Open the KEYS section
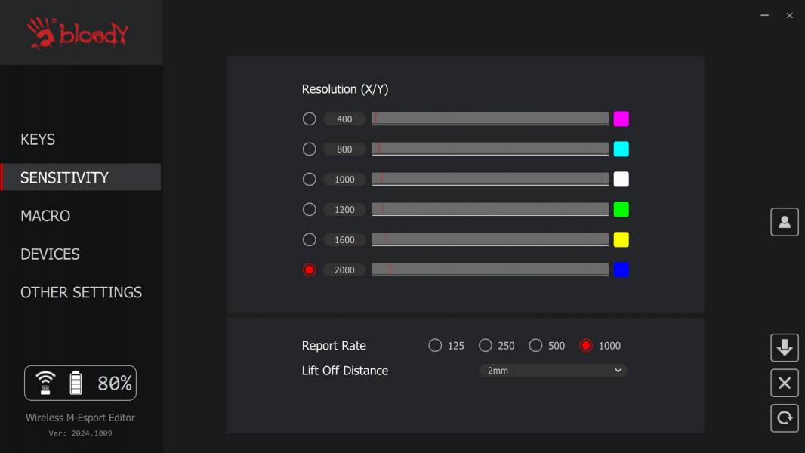The image size is (805, 453). (38, 140)
